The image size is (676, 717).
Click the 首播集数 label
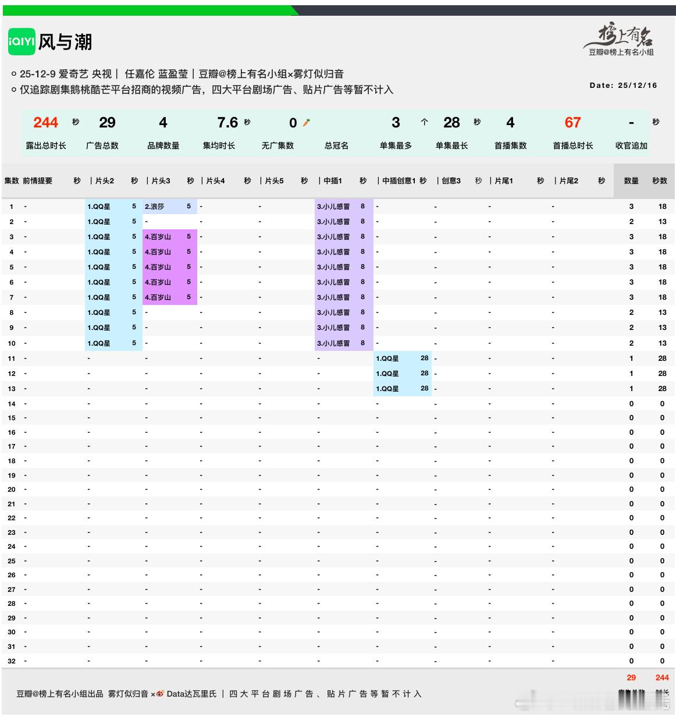[x=510, y=145]
